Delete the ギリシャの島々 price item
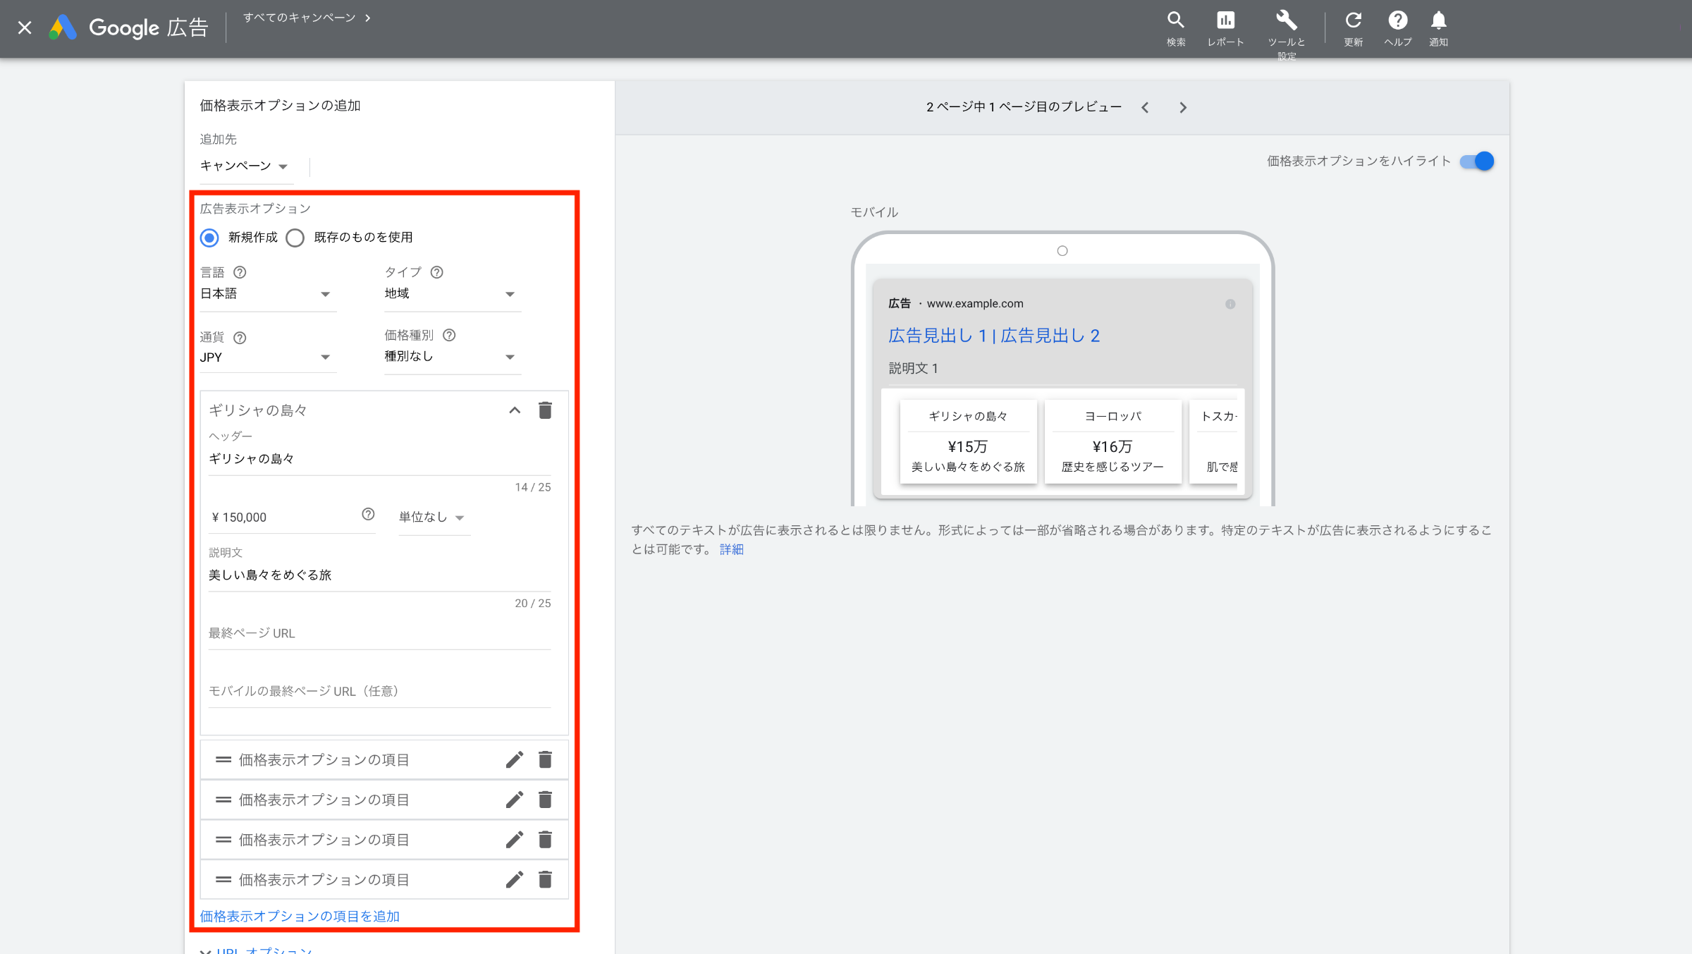The image size is (1692, 954). [545, 410]
